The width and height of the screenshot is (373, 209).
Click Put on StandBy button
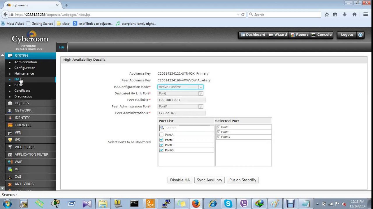tap(243, 180)
